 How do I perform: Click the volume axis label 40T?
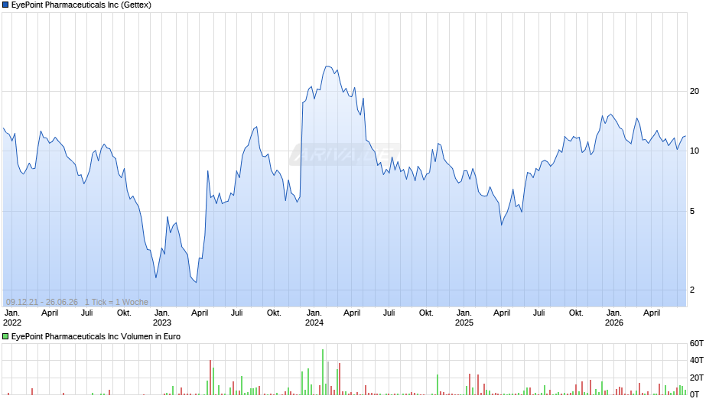(697, 360)
